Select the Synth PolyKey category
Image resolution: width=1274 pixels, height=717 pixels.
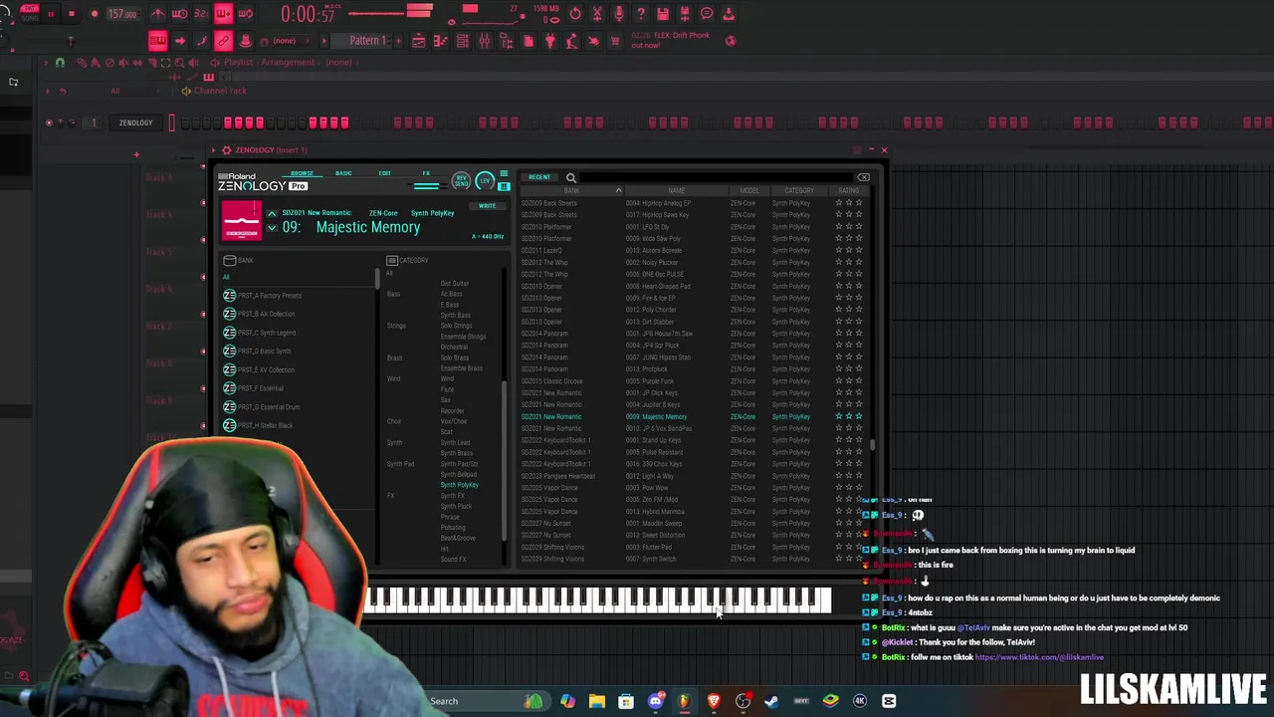pos(459,485)
